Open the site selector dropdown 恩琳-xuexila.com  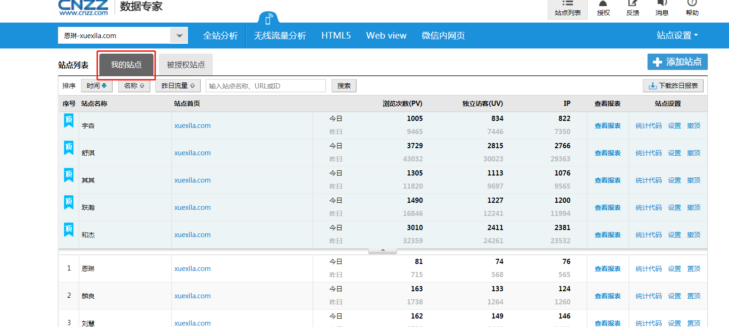click(178, 35)
